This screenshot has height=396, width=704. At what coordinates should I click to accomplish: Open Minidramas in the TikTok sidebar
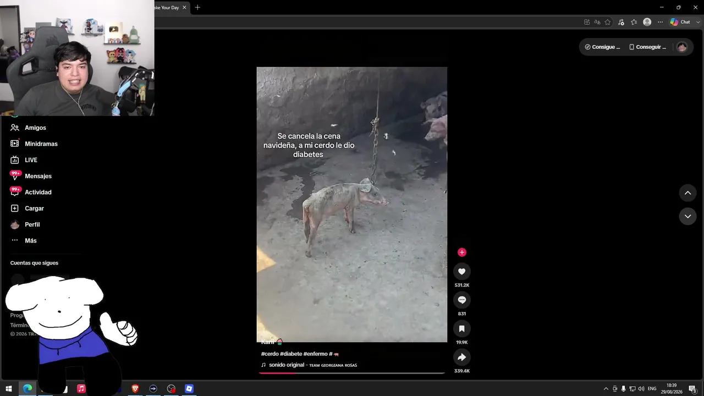tap(41, 144)
